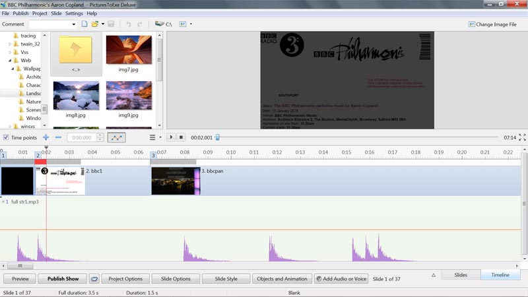Image resolution: width=528 pixels, height=297 pixels.
Task: Click the publish options icon beside Publish Show
Action: (94, 279)
